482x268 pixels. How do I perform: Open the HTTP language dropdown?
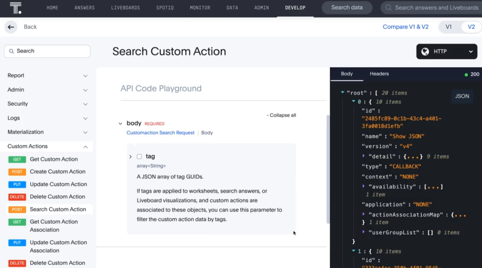pyautogui.click(x=447, y=52)
